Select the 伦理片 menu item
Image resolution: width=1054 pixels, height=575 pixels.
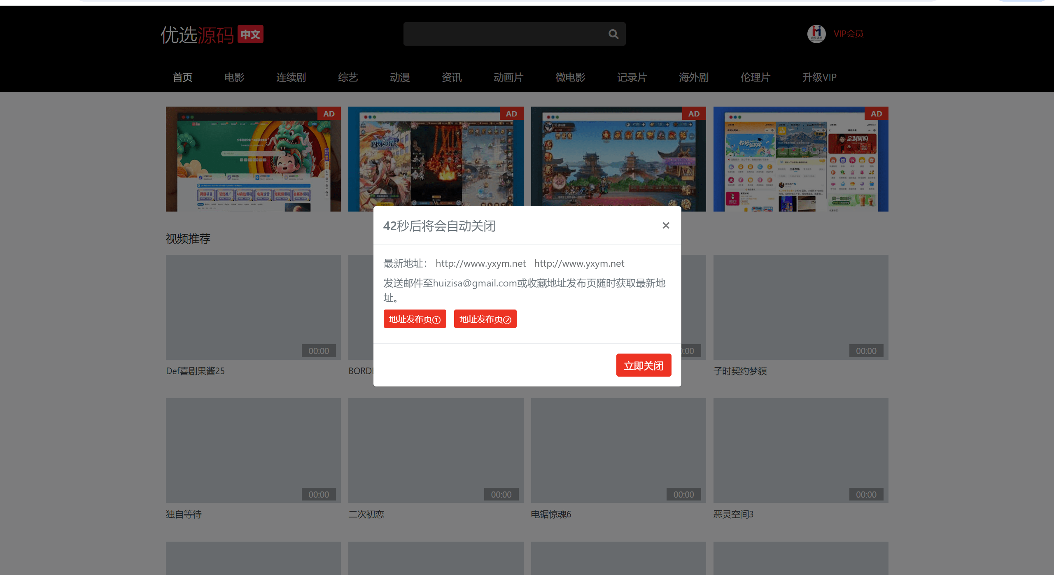click(756, 77)
